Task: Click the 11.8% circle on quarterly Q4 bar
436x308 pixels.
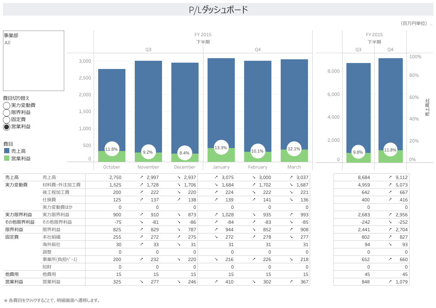Action: [x=390, y=150]
